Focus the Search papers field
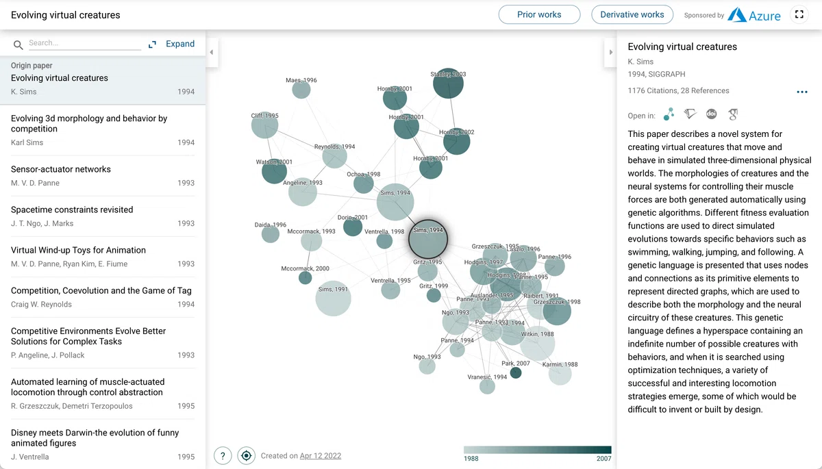This screenshot has width=822, height=469. coord(84,43)
